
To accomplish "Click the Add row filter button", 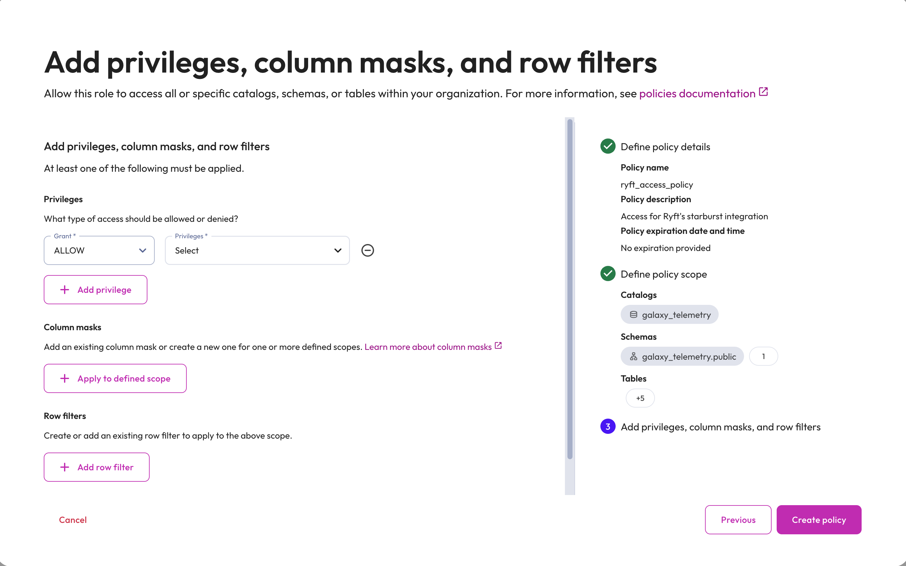I will coord(97,467).
